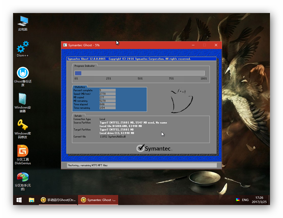283x218 pixels.
Task: Click the Local file D:\888.GHO text
Action: tap(121, 126)
